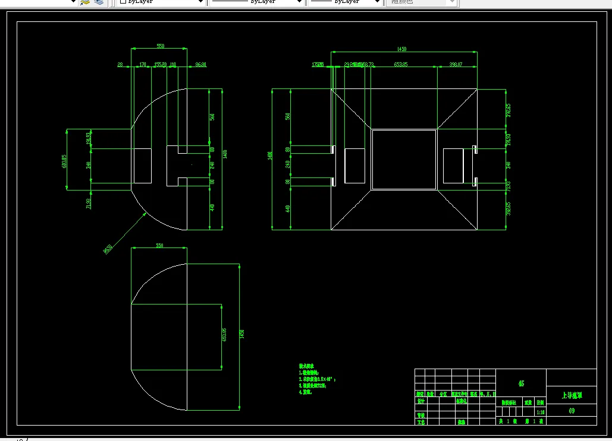Select the 标准化 cell in title block
The image size is (612, 441).
tap(462, 401)
